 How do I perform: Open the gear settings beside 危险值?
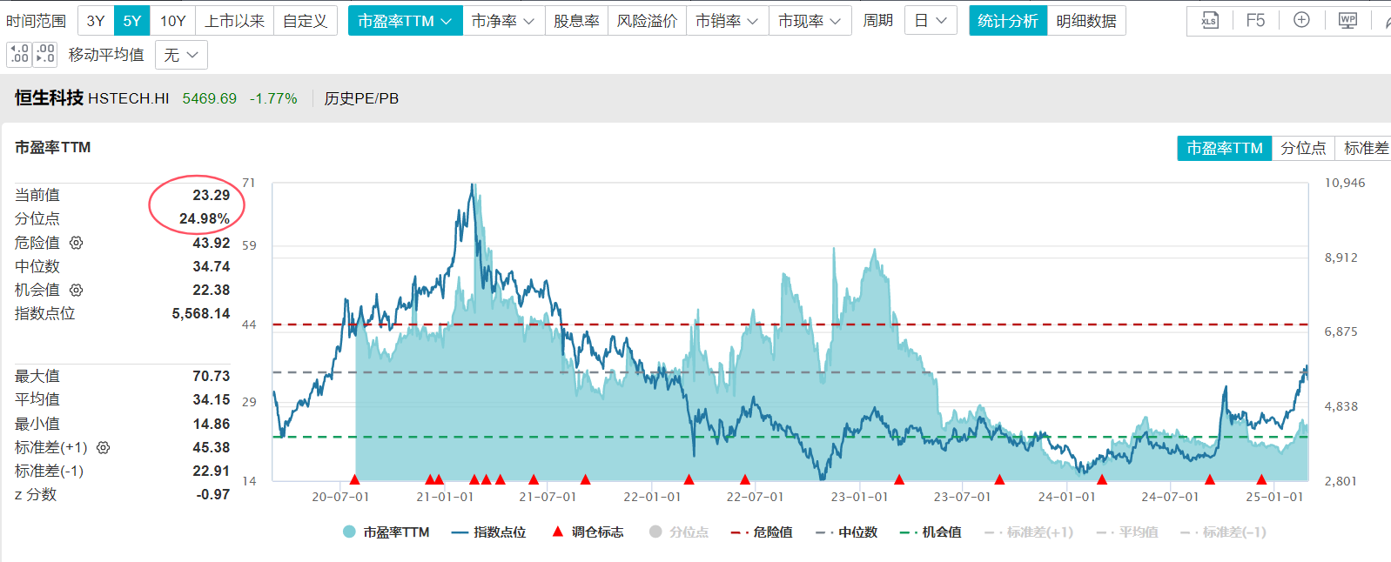(77, 243)
